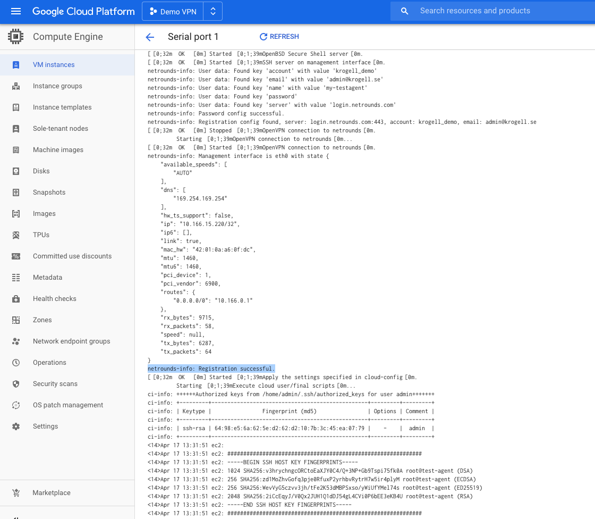Select the Machine images menu entry
Viewport: 595px width, 519px height.
click(57, 149)
